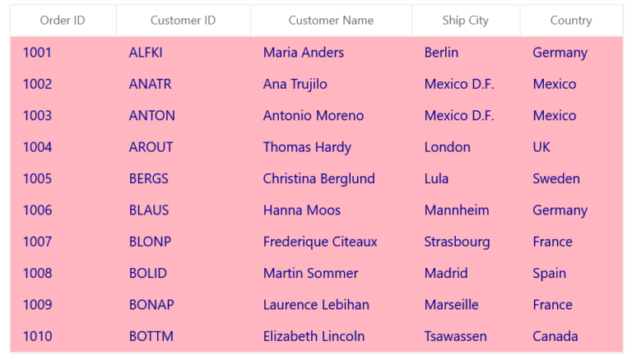The width and height of the screenshot is (632, 360).
Task: Select the London ship city cell
Action: coord(466,147)
